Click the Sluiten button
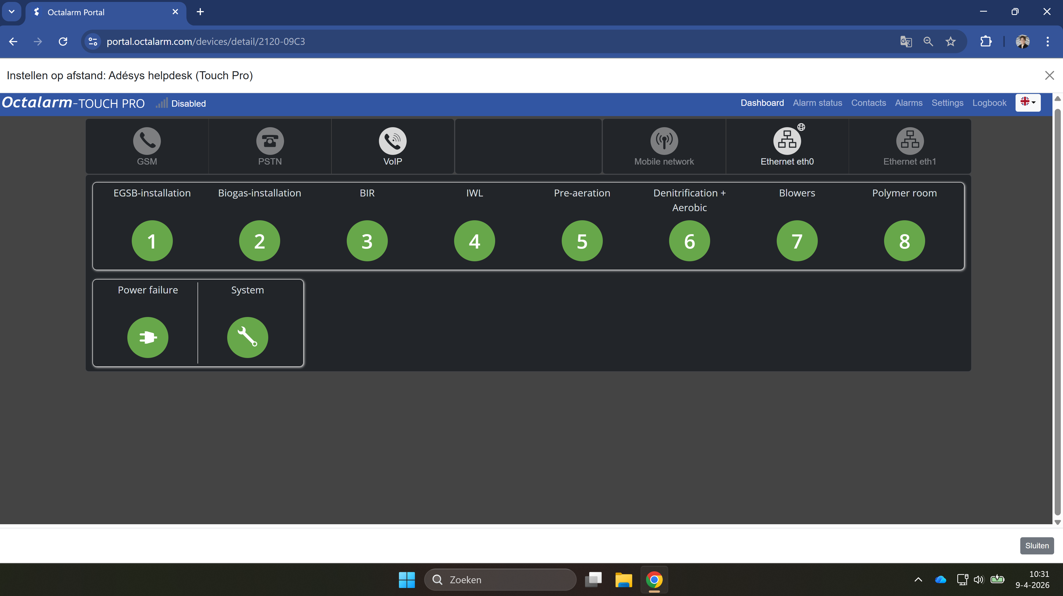The width and height of the screenshot is (1063, 596). 1037,545
